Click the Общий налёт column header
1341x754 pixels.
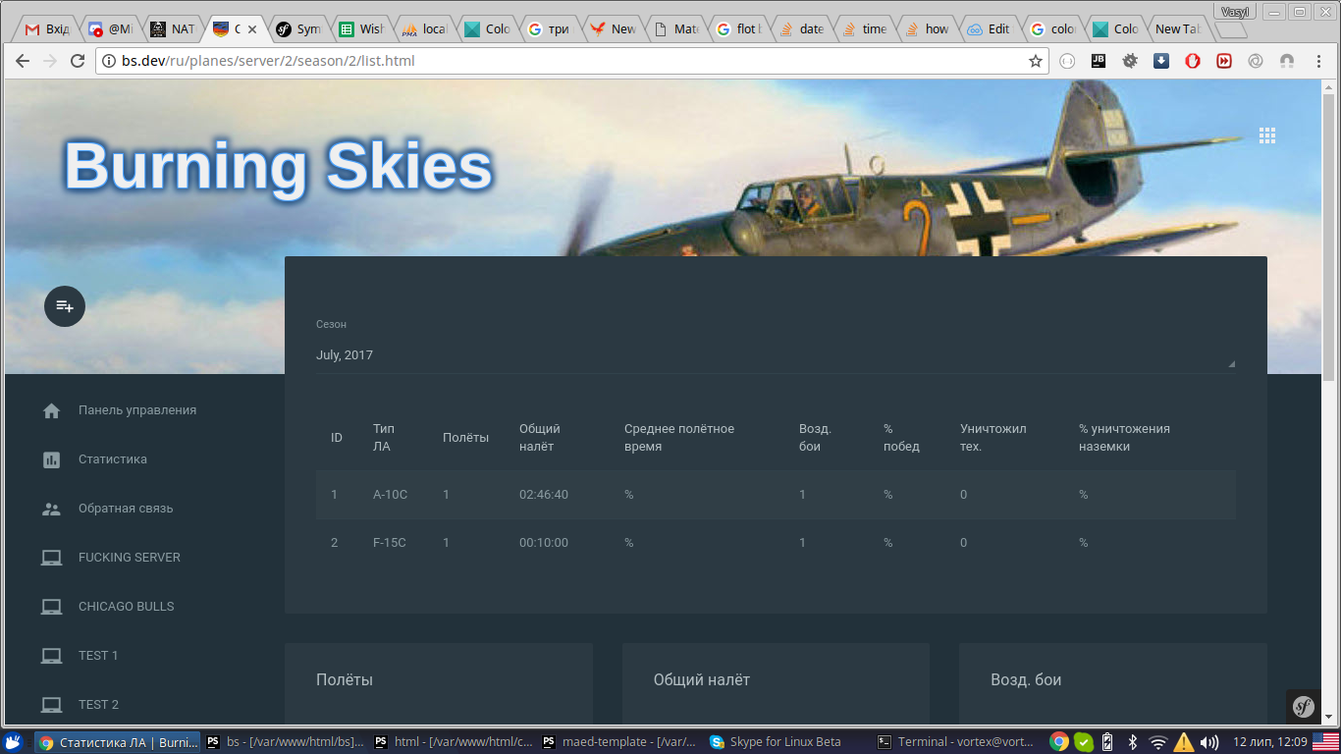[x=540, y=438]
